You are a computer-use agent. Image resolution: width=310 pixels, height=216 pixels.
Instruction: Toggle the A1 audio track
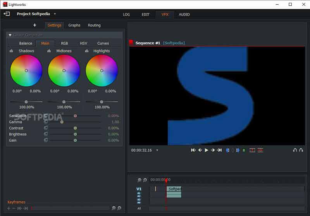[139, 193]
